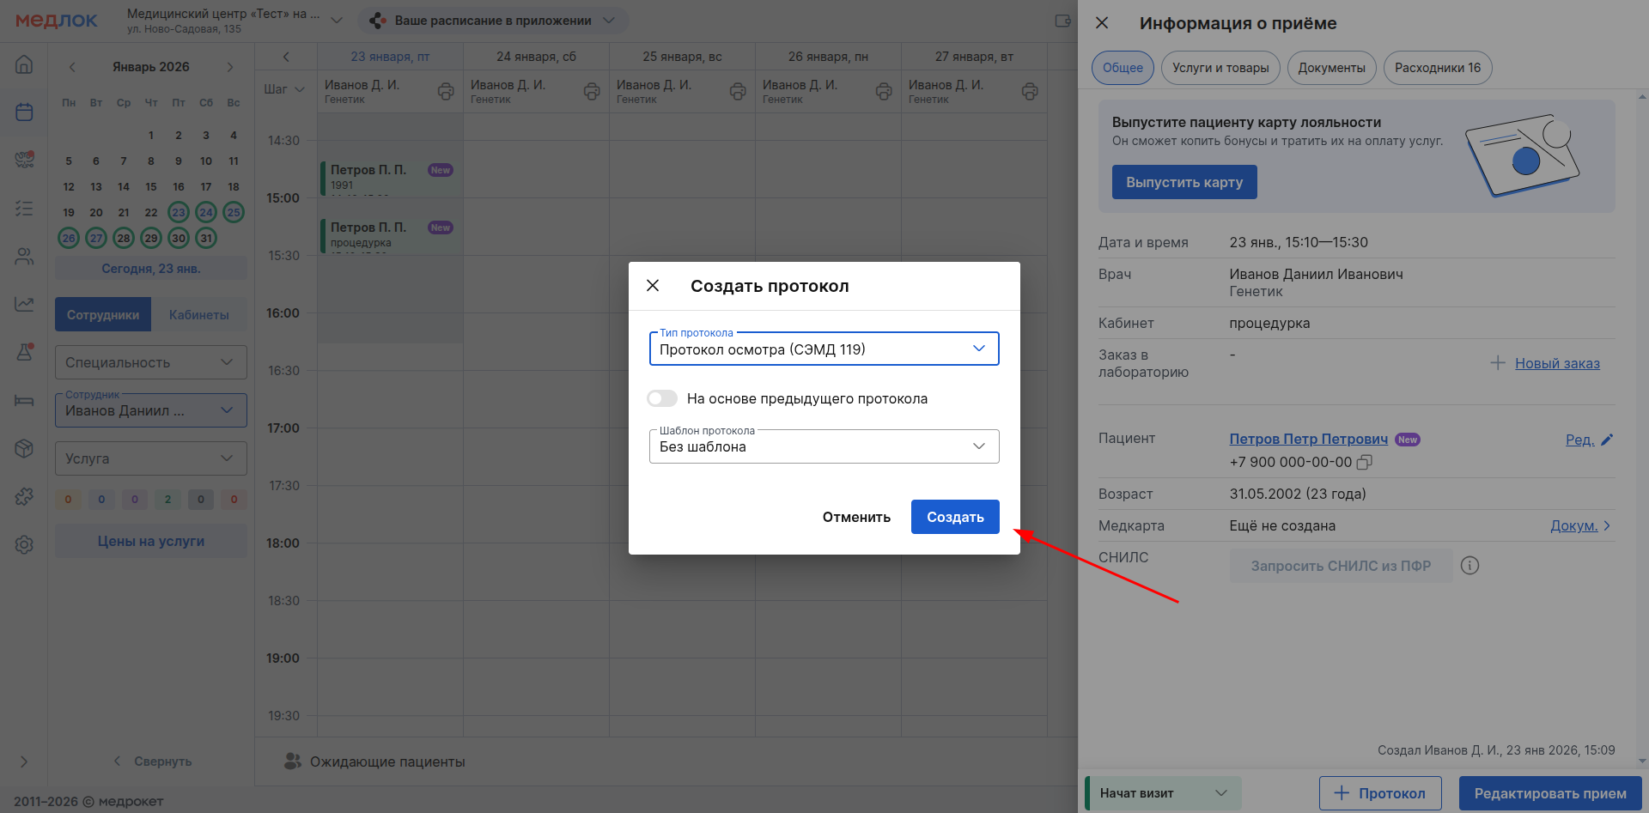Open the analytics chart sidebar icon

coord(24,304)
